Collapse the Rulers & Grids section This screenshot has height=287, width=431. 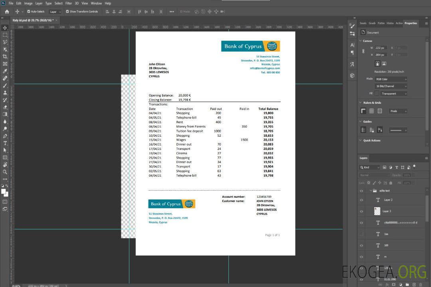tap(360, 103)
